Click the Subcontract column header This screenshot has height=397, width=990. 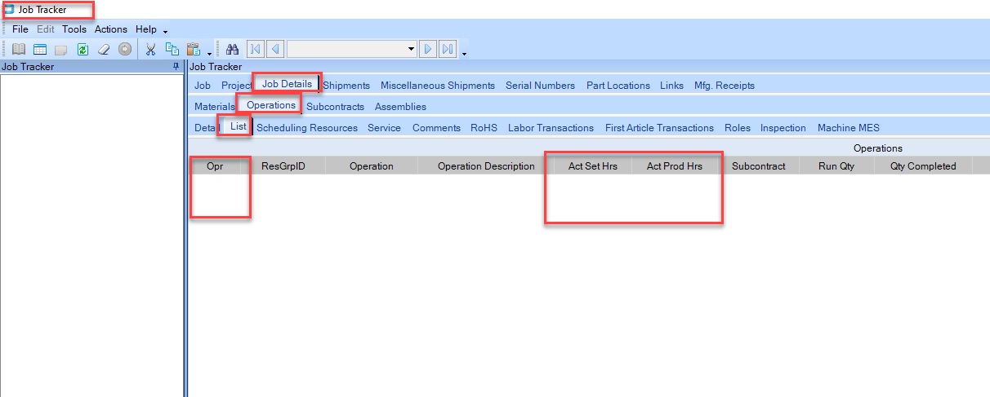click(759, 166)
